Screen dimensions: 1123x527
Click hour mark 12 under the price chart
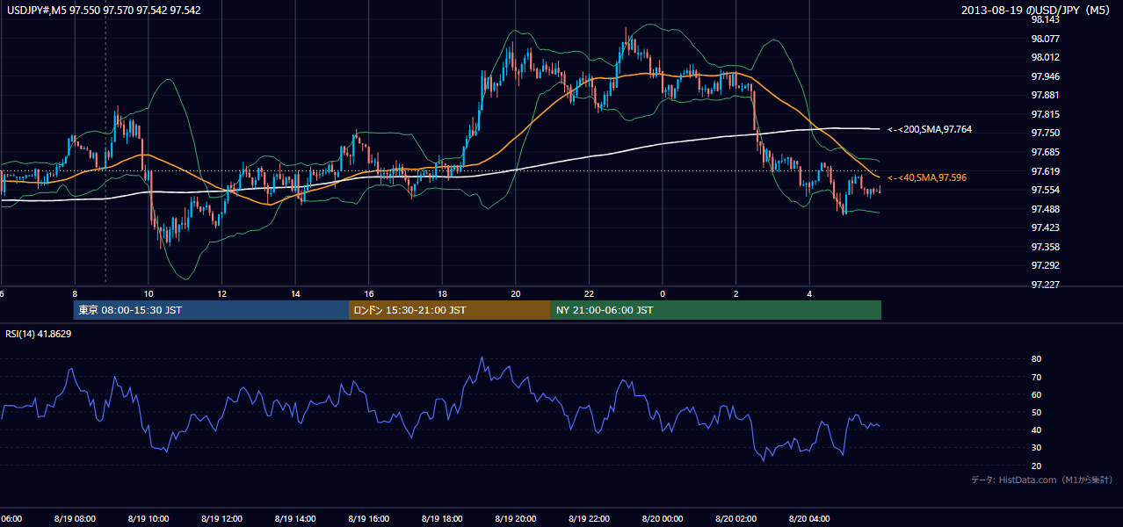[x=222, y=293]
